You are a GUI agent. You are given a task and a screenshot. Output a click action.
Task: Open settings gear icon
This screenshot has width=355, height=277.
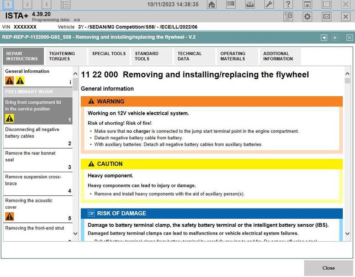tap(307, 17)
